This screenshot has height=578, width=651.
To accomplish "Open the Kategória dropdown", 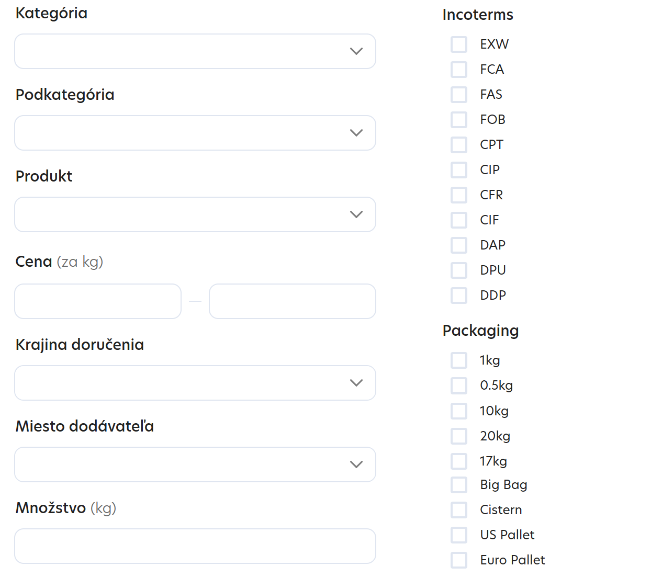I will click(195, 51).
